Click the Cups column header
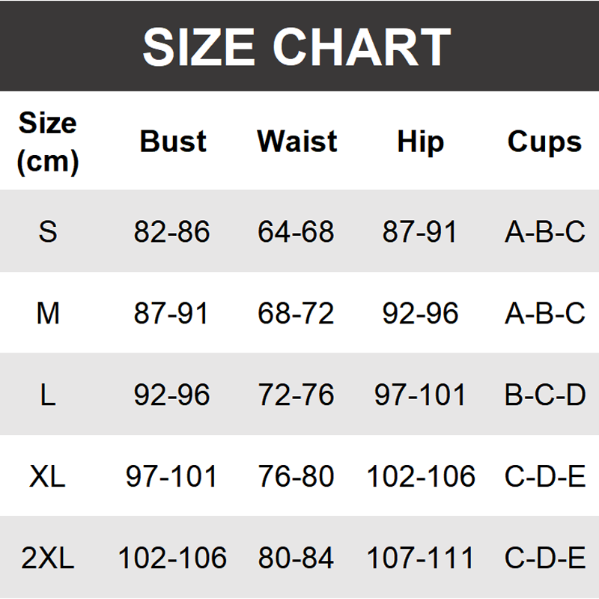Viewport: 599px width, 599px height. point(544,142)
